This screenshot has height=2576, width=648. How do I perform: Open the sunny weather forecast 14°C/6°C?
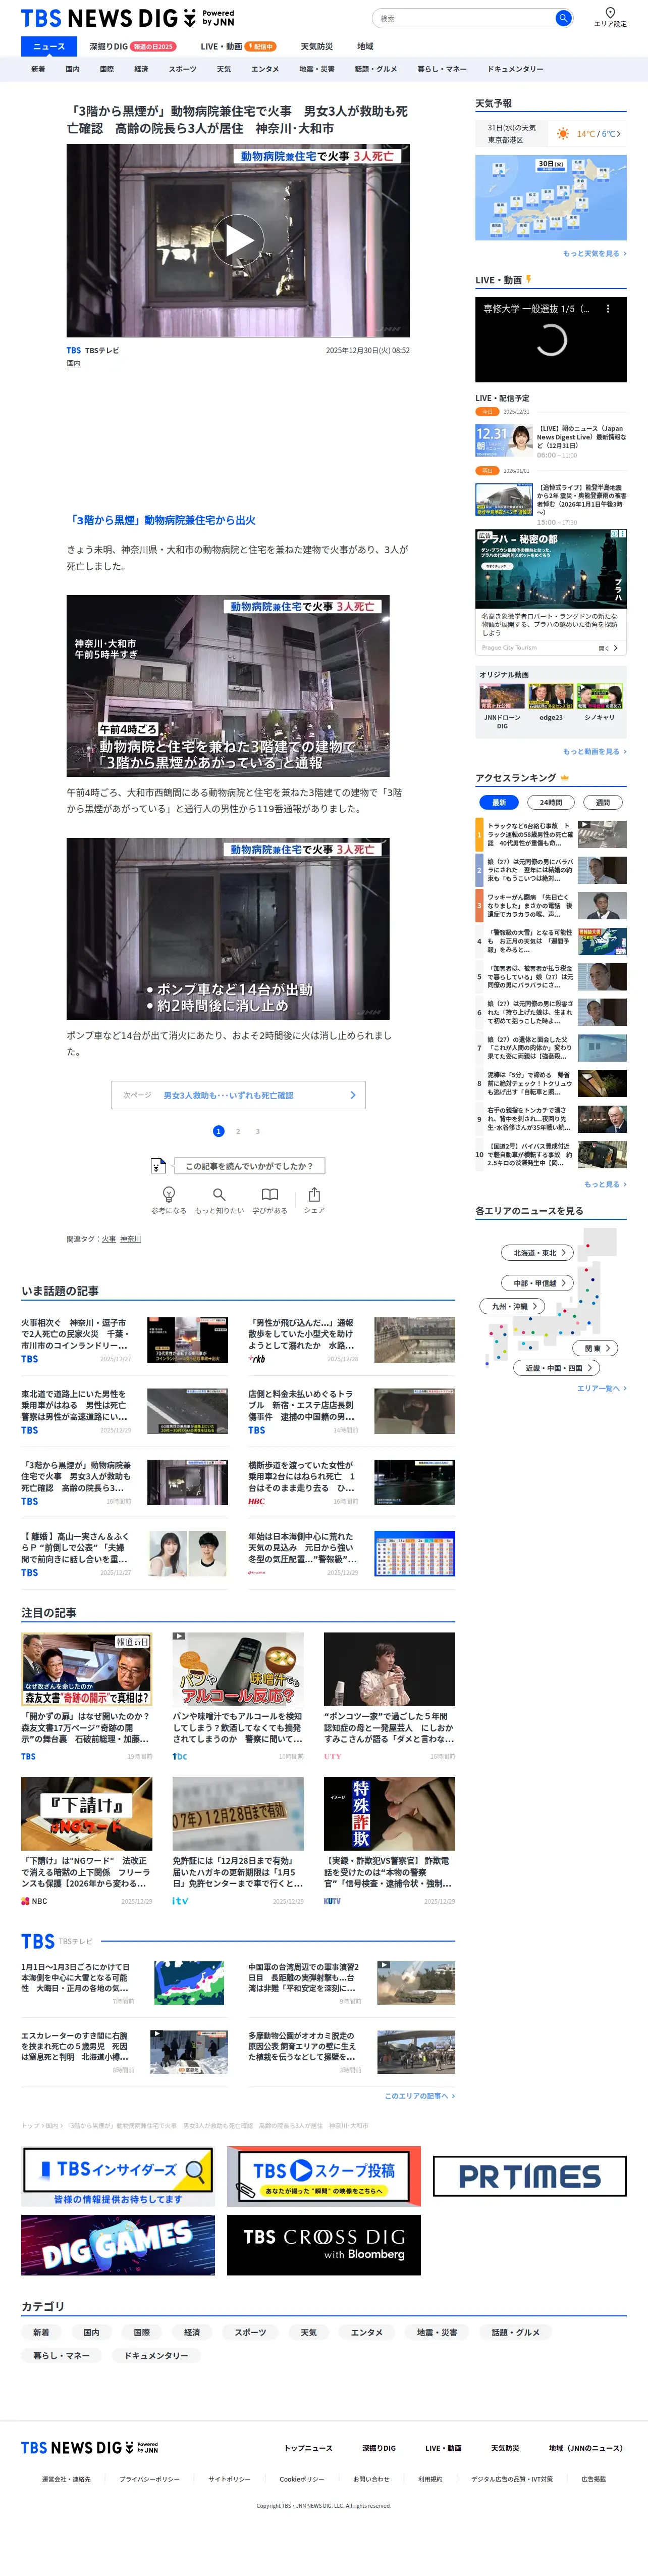pyautogui.click(x=588, y=133)
